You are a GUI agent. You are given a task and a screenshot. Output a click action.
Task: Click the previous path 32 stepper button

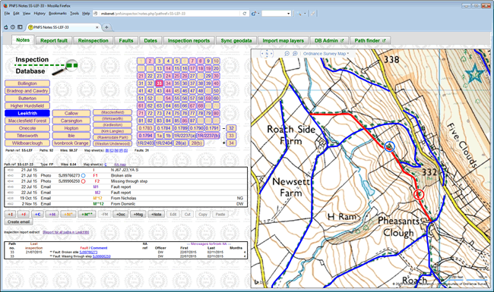[x=231, y=128]
